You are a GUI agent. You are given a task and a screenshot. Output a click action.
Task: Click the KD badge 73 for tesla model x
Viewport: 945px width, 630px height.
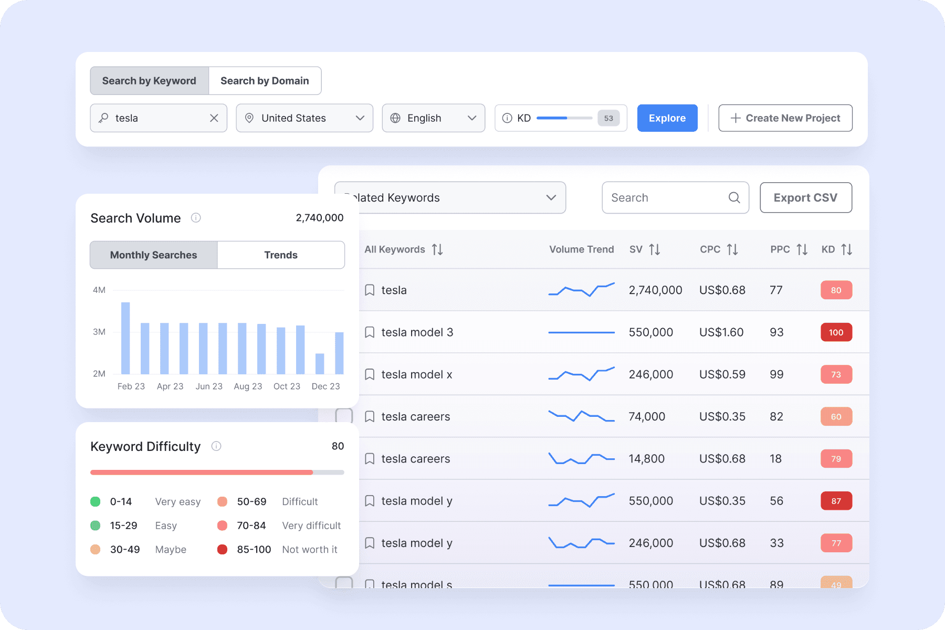[x=836, y=374]
